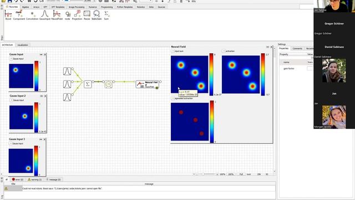This screenshot has width=355, height=200.
Task: Open Gauss Input 3 panel's plot dropdown
Action: 11,143
